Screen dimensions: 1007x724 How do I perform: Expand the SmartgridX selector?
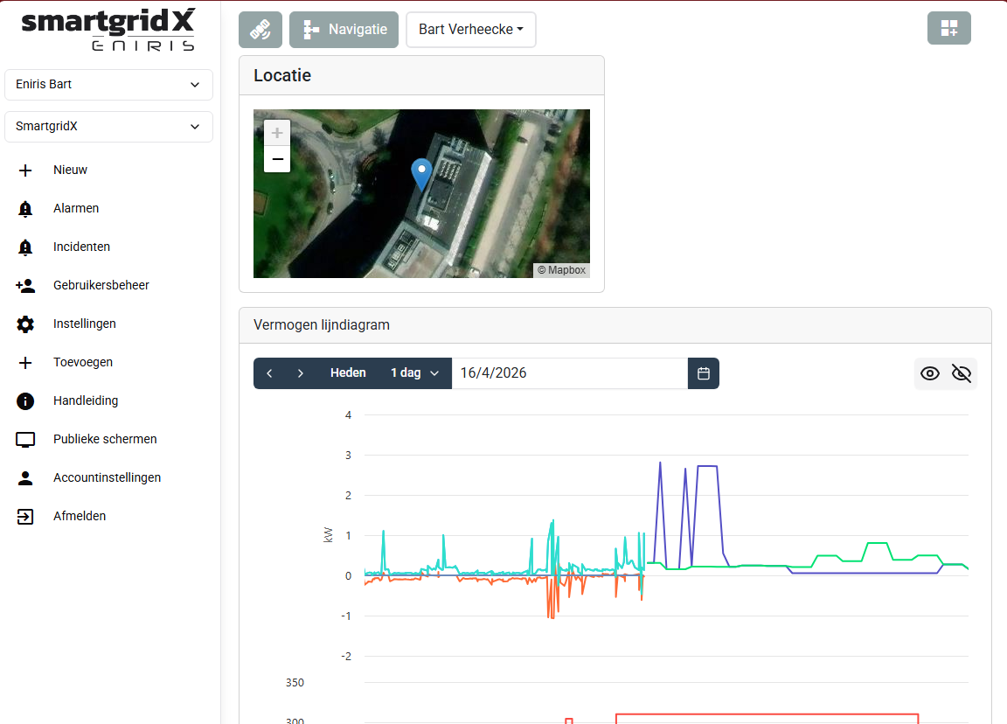pyautogui.click(x=108, y=127)
